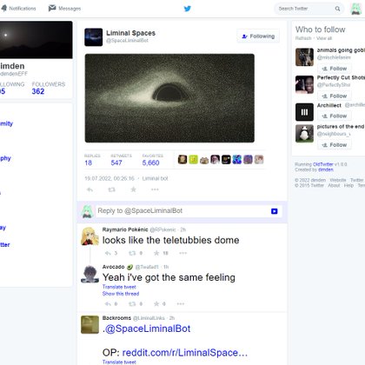Screen dimensions: 365x365
Task: Open the account avatar menu in top bar
Action: pyautogui.click(x=355, y=9)
